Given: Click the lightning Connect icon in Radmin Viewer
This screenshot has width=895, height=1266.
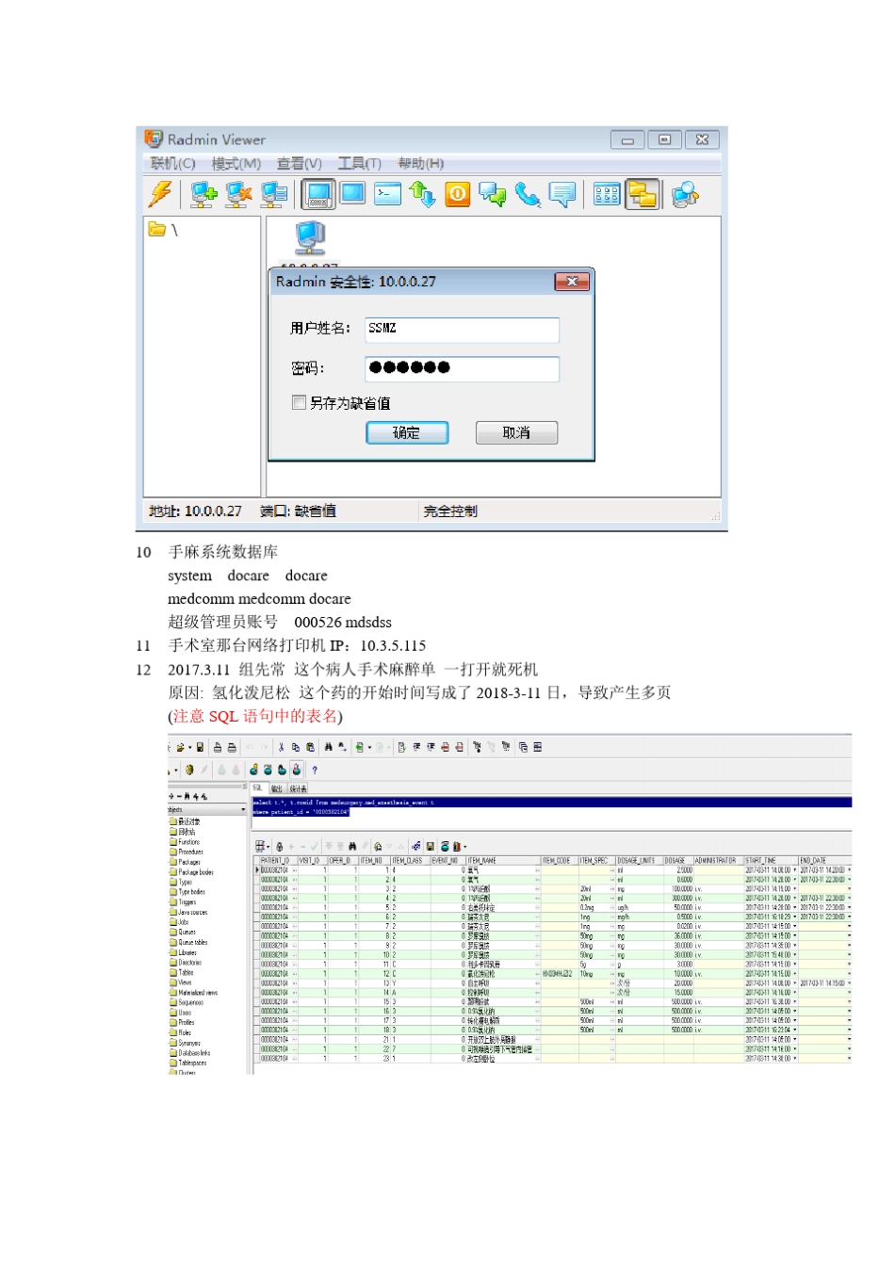Looking at the screenshot, I should pyautogui.click(x=161, y=194).
